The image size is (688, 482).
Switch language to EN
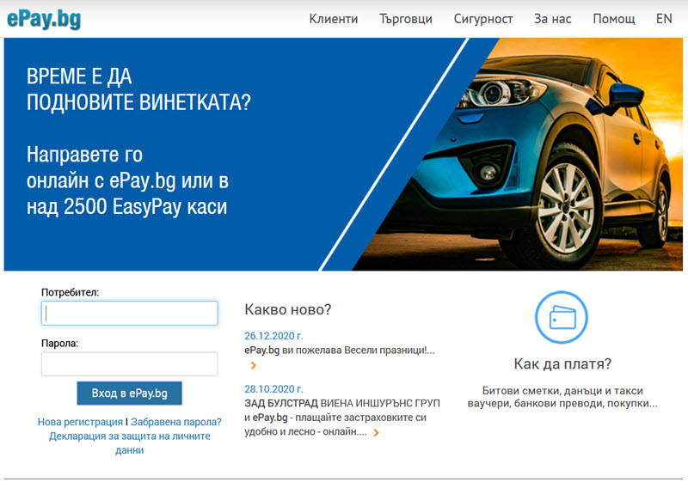point(664,19)
